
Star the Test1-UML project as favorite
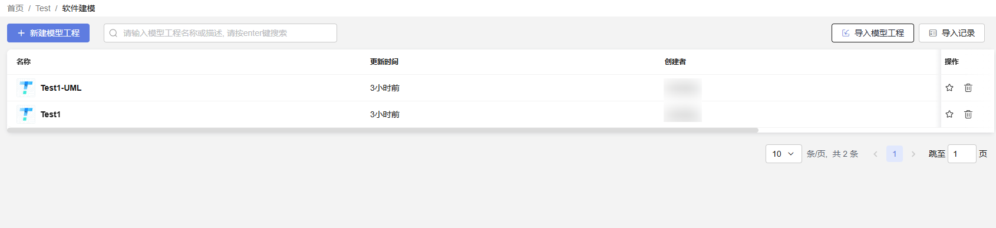tap(949, 88)
